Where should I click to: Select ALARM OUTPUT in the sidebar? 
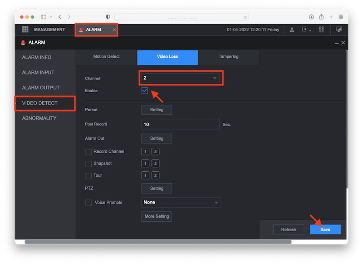(41, 88)
